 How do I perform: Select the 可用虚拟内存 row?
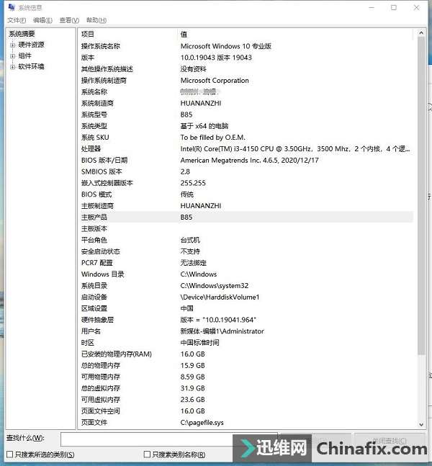tap(246, 400)
